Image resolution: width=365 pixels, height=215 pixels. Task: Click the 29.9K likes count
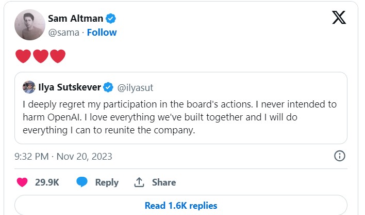pyautogui.click(x=46, y=182)
